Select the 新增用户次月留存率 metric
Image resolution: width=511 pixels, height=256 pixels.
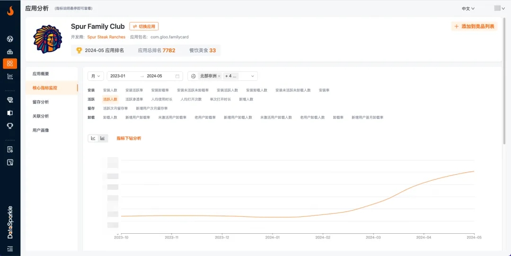click(x=152, y=108)
